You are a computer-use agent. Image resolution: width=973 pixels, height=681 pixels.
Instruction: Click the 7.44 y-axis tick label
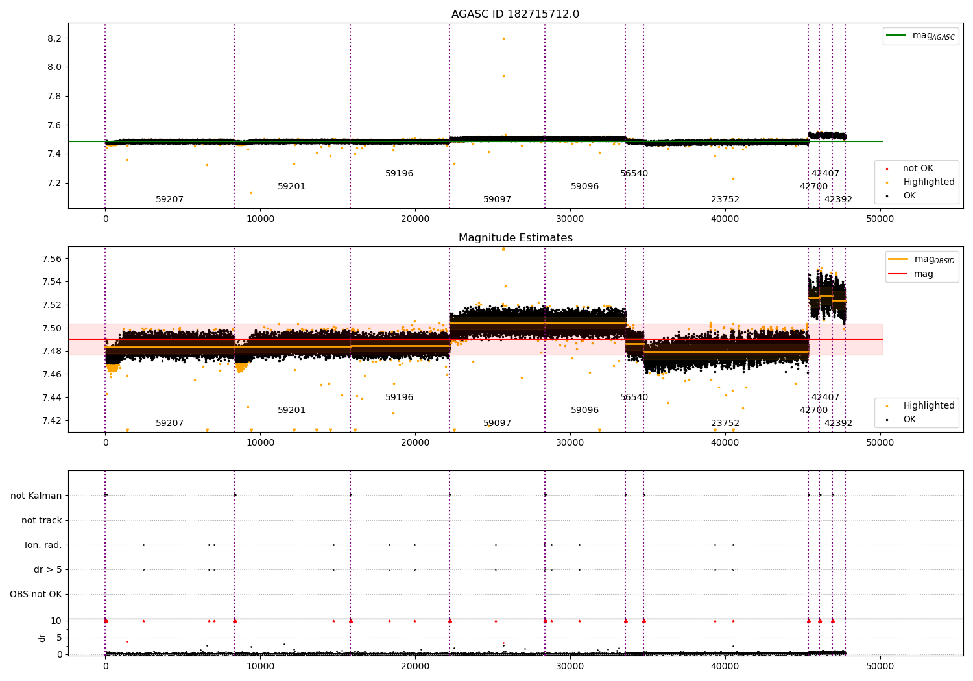tap(52, 398)
